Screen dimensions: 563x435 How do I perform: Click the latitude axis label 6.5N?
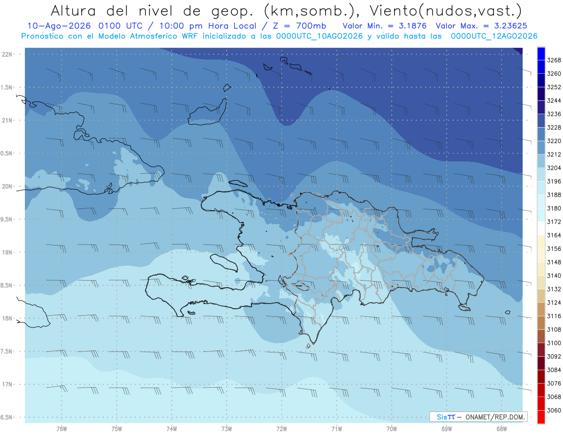point(7,417)
